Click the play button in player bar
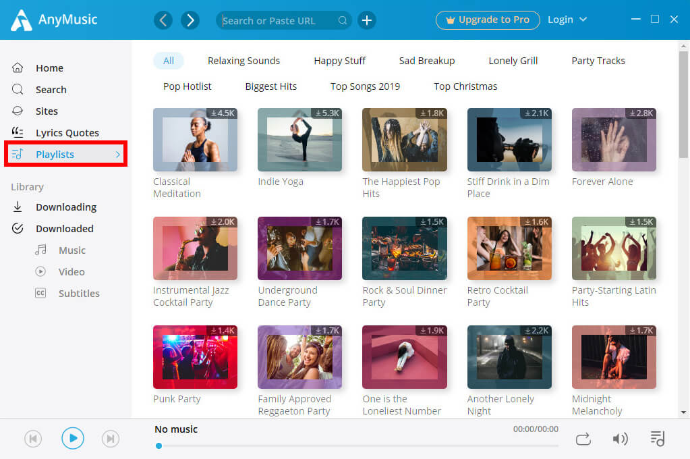The image size is (690, 459). [x=73, y=438]
